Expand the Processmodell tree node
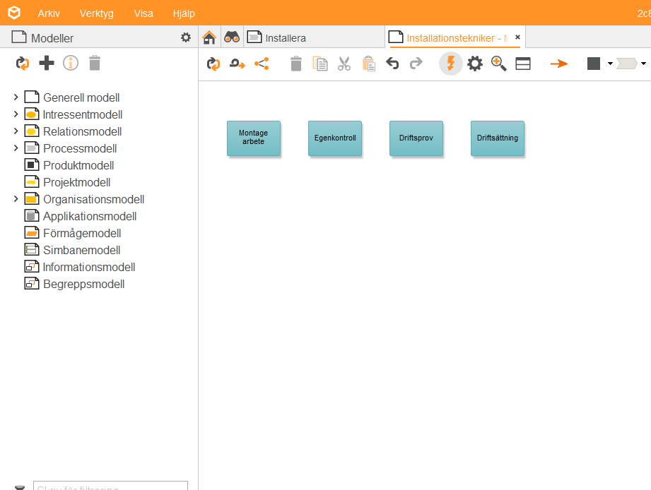Viewport: 651px width, 490px height. 16,148
